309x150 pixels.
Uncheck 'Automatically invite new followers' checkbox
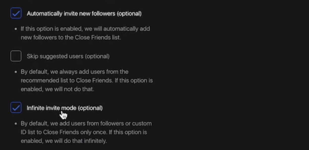[16, 13]
